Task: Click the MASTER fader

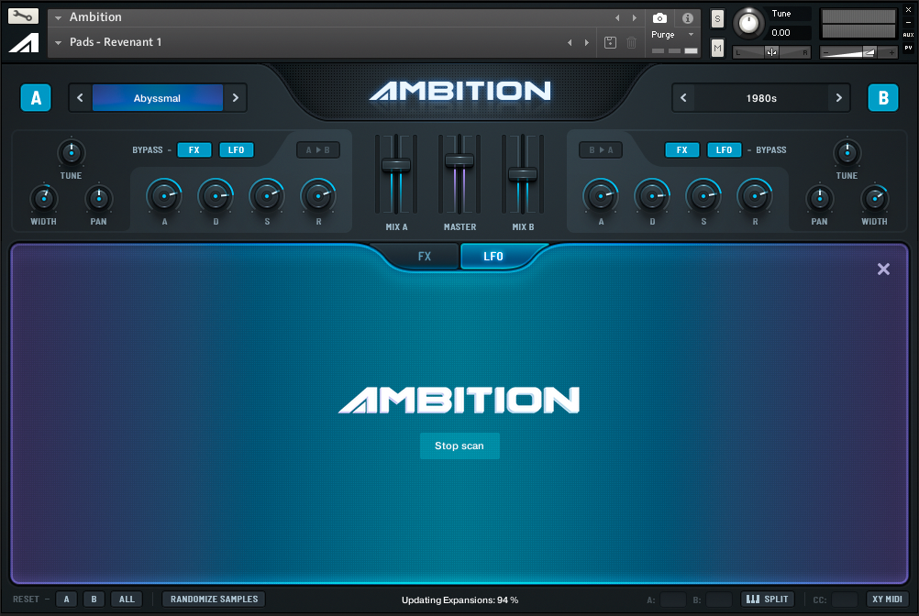Action: [459, 160]
